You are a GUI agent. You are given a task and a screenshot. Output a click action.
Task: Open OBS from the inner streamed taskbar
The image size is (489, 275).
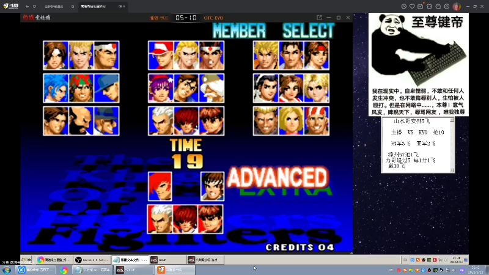tap(92, 260)
